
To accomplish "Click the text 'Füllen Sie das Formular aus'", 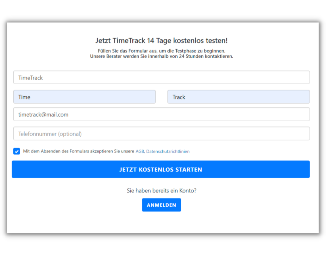I will click(161, 51).
